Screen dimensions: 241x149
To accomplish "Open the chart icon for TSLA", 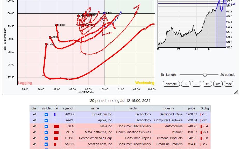I will click(x=35, y=126).
